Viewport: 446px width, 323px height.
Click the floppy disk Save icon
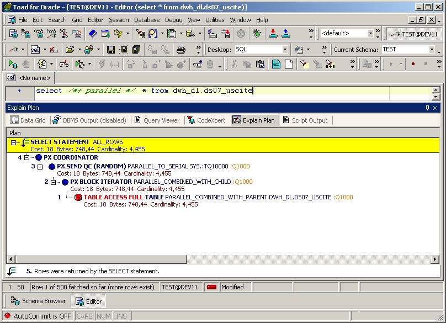click(110, 49)
